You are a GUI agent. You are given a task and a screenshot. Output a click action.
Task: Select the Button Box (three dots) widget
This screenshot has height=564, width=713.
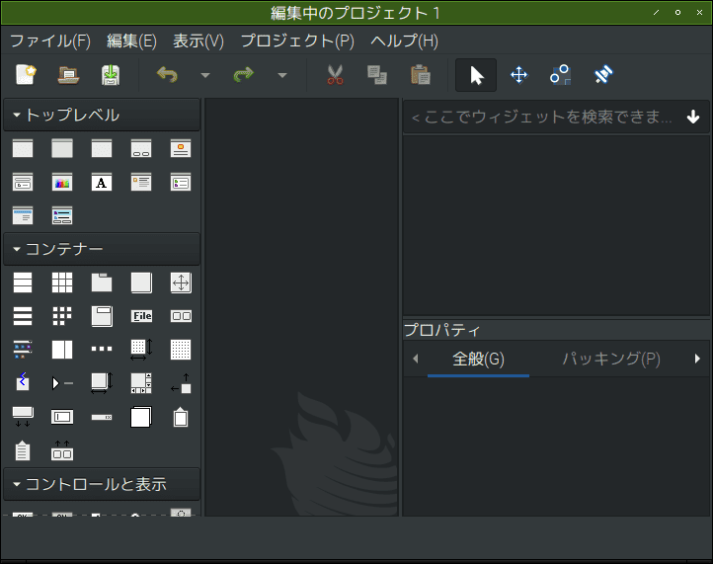click(x=102, y=350)
